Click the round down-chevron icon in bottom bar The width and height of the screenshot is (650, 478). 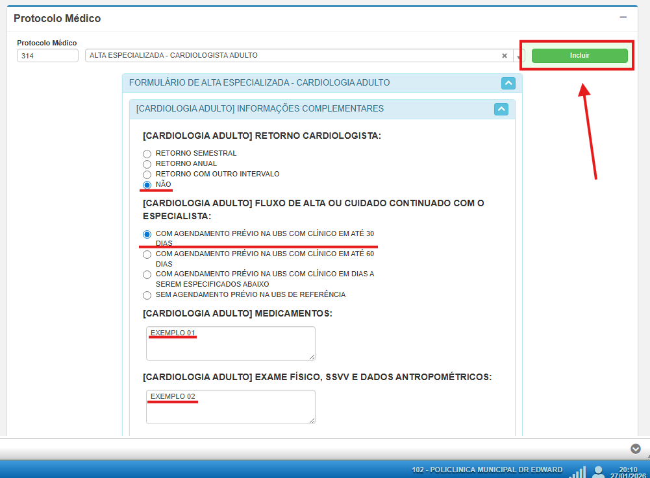coord(636,449)
